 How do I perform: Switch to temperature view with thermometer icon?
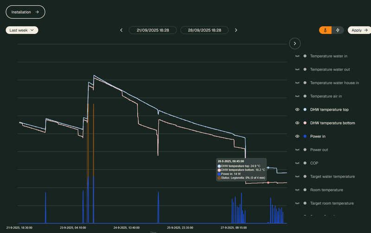click(326, 30)
